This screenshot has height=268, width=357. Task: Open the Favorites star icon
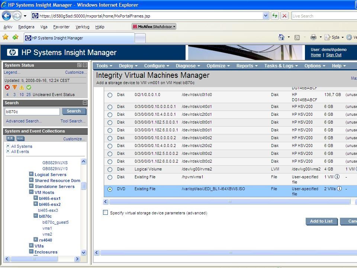click(6, 37)
